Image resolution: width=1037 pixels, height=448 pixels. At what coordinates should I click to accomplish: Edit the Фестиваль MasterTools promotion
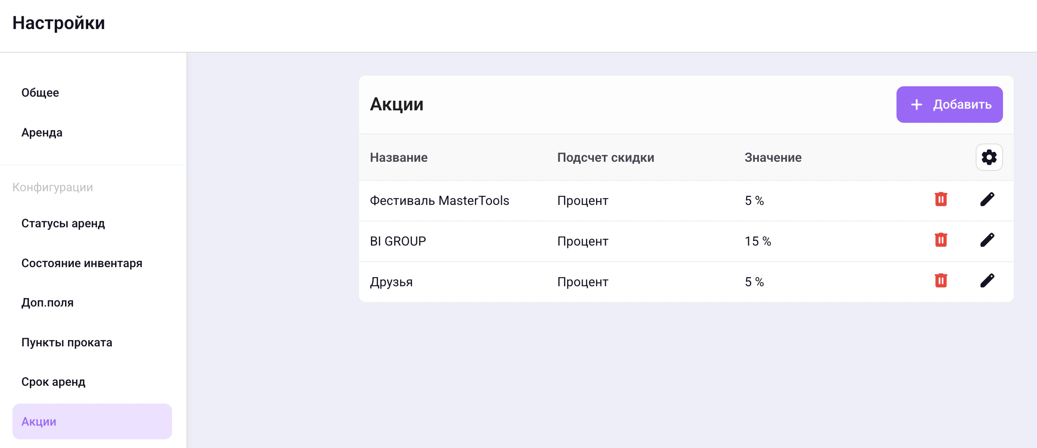click(988, 200)
